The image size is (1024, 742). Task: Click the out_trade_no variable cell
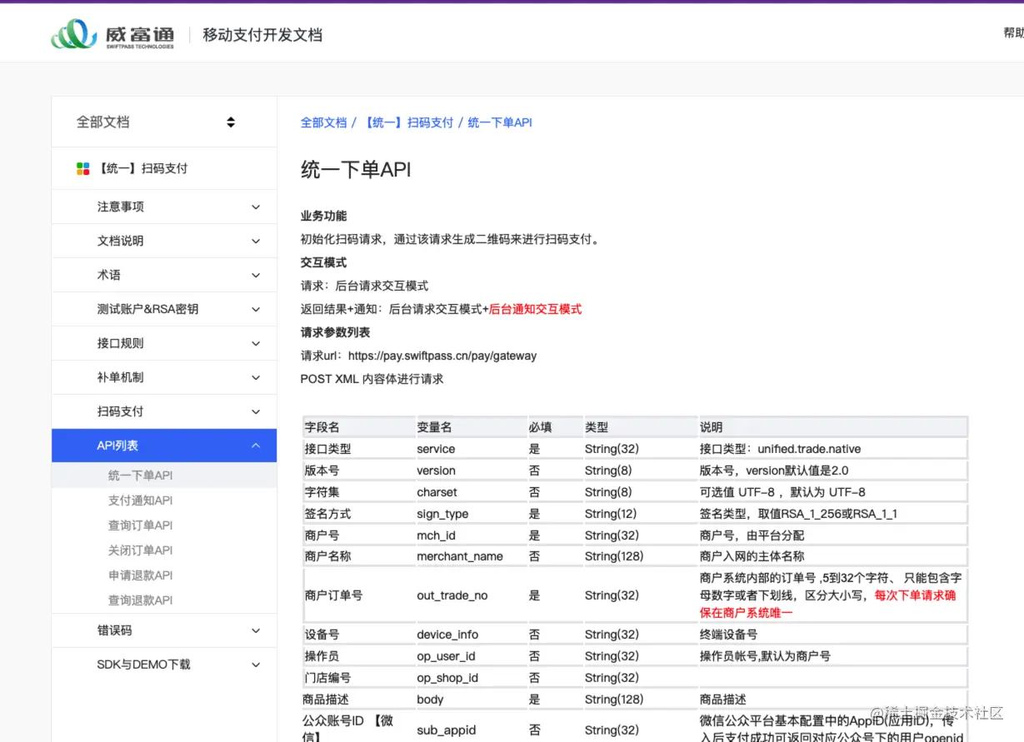[471, 595]
